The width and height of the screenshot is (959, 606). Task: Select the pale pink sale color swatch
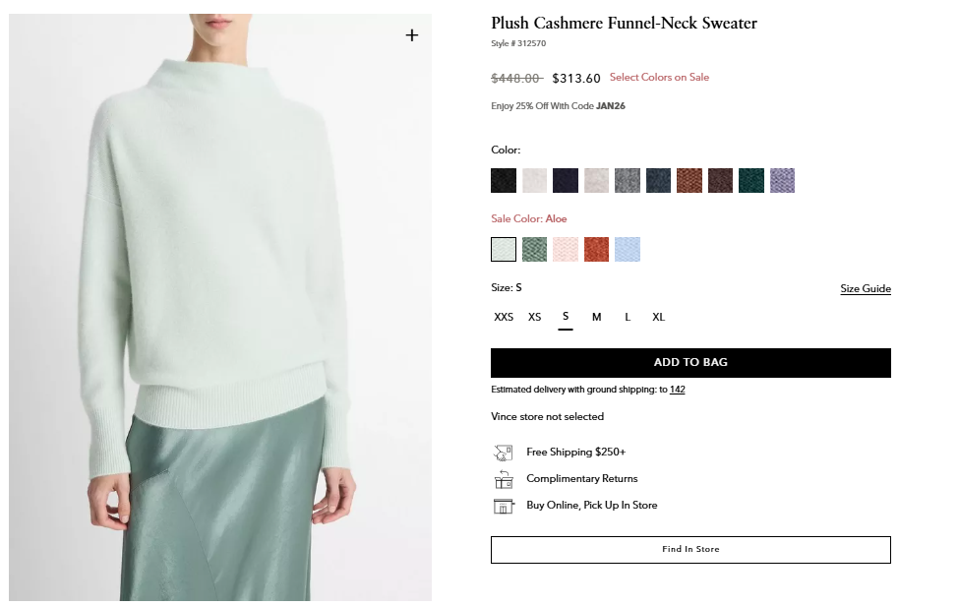pos(566,250)
